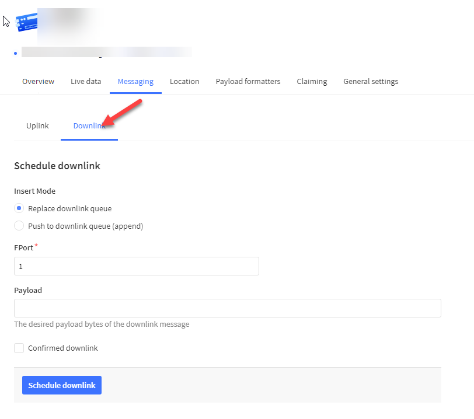Switch to the Uplink sub-tab
474x419 pixels.
(37, 126)
